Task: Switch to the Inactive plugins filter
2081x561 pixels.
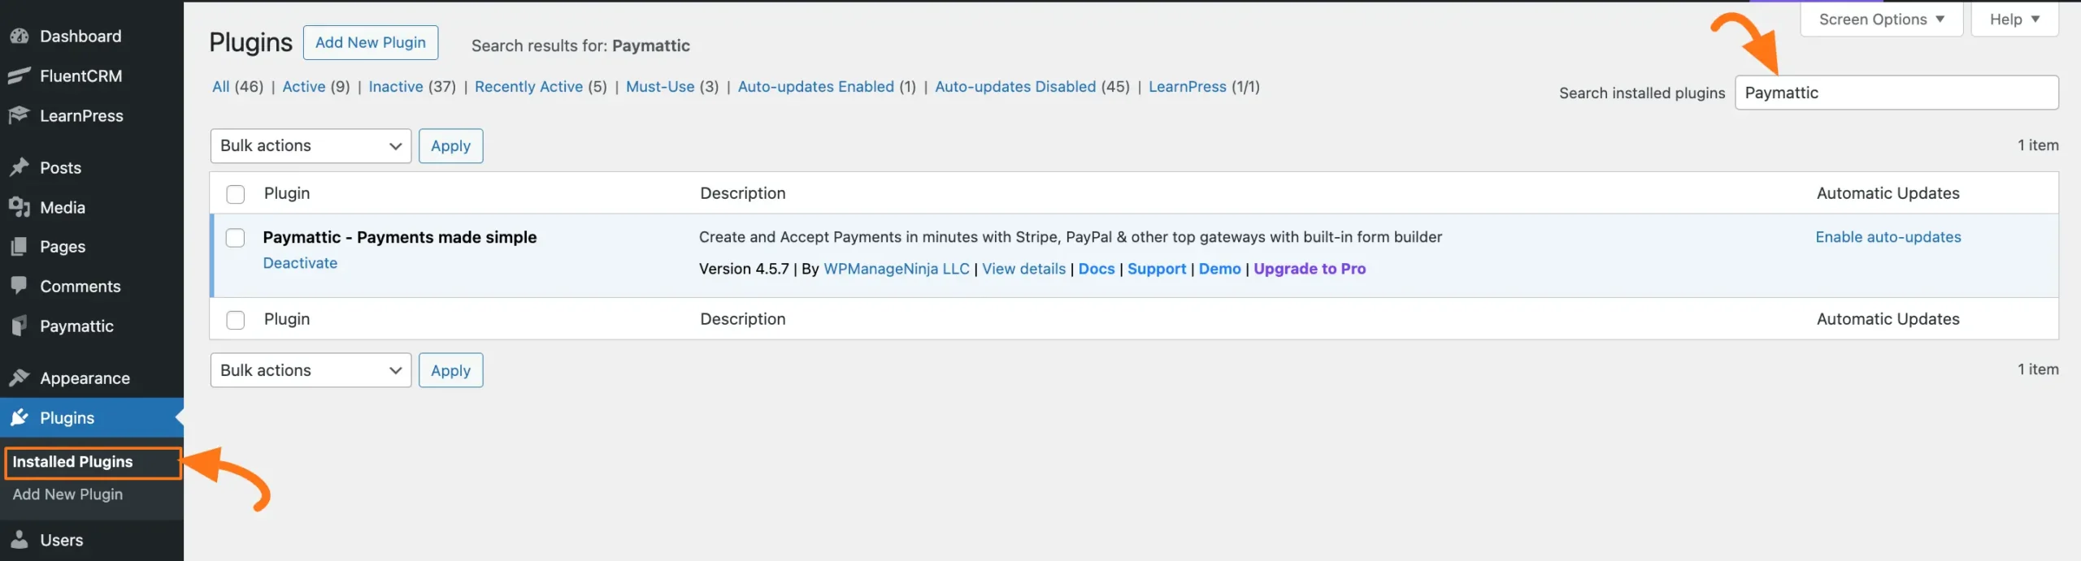Action: [x=396, y=86]
